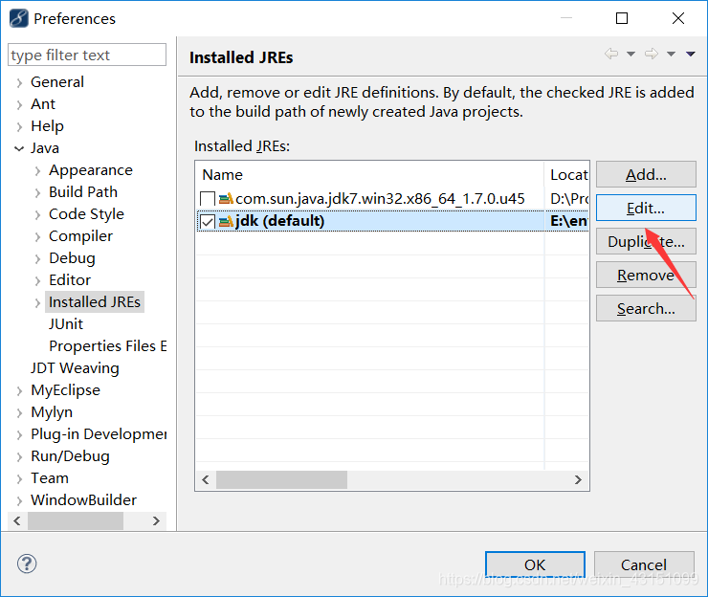
Task: Confirm with the OK button
Action: click(535, 564)
